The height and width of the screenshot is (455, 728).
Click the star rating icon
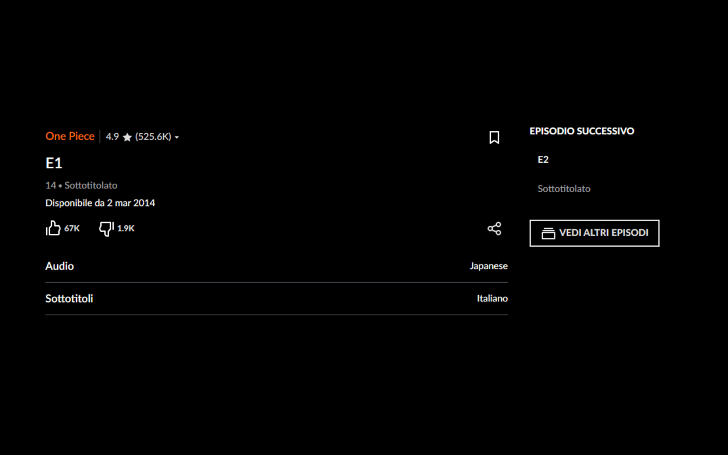[x=127, y=137]
